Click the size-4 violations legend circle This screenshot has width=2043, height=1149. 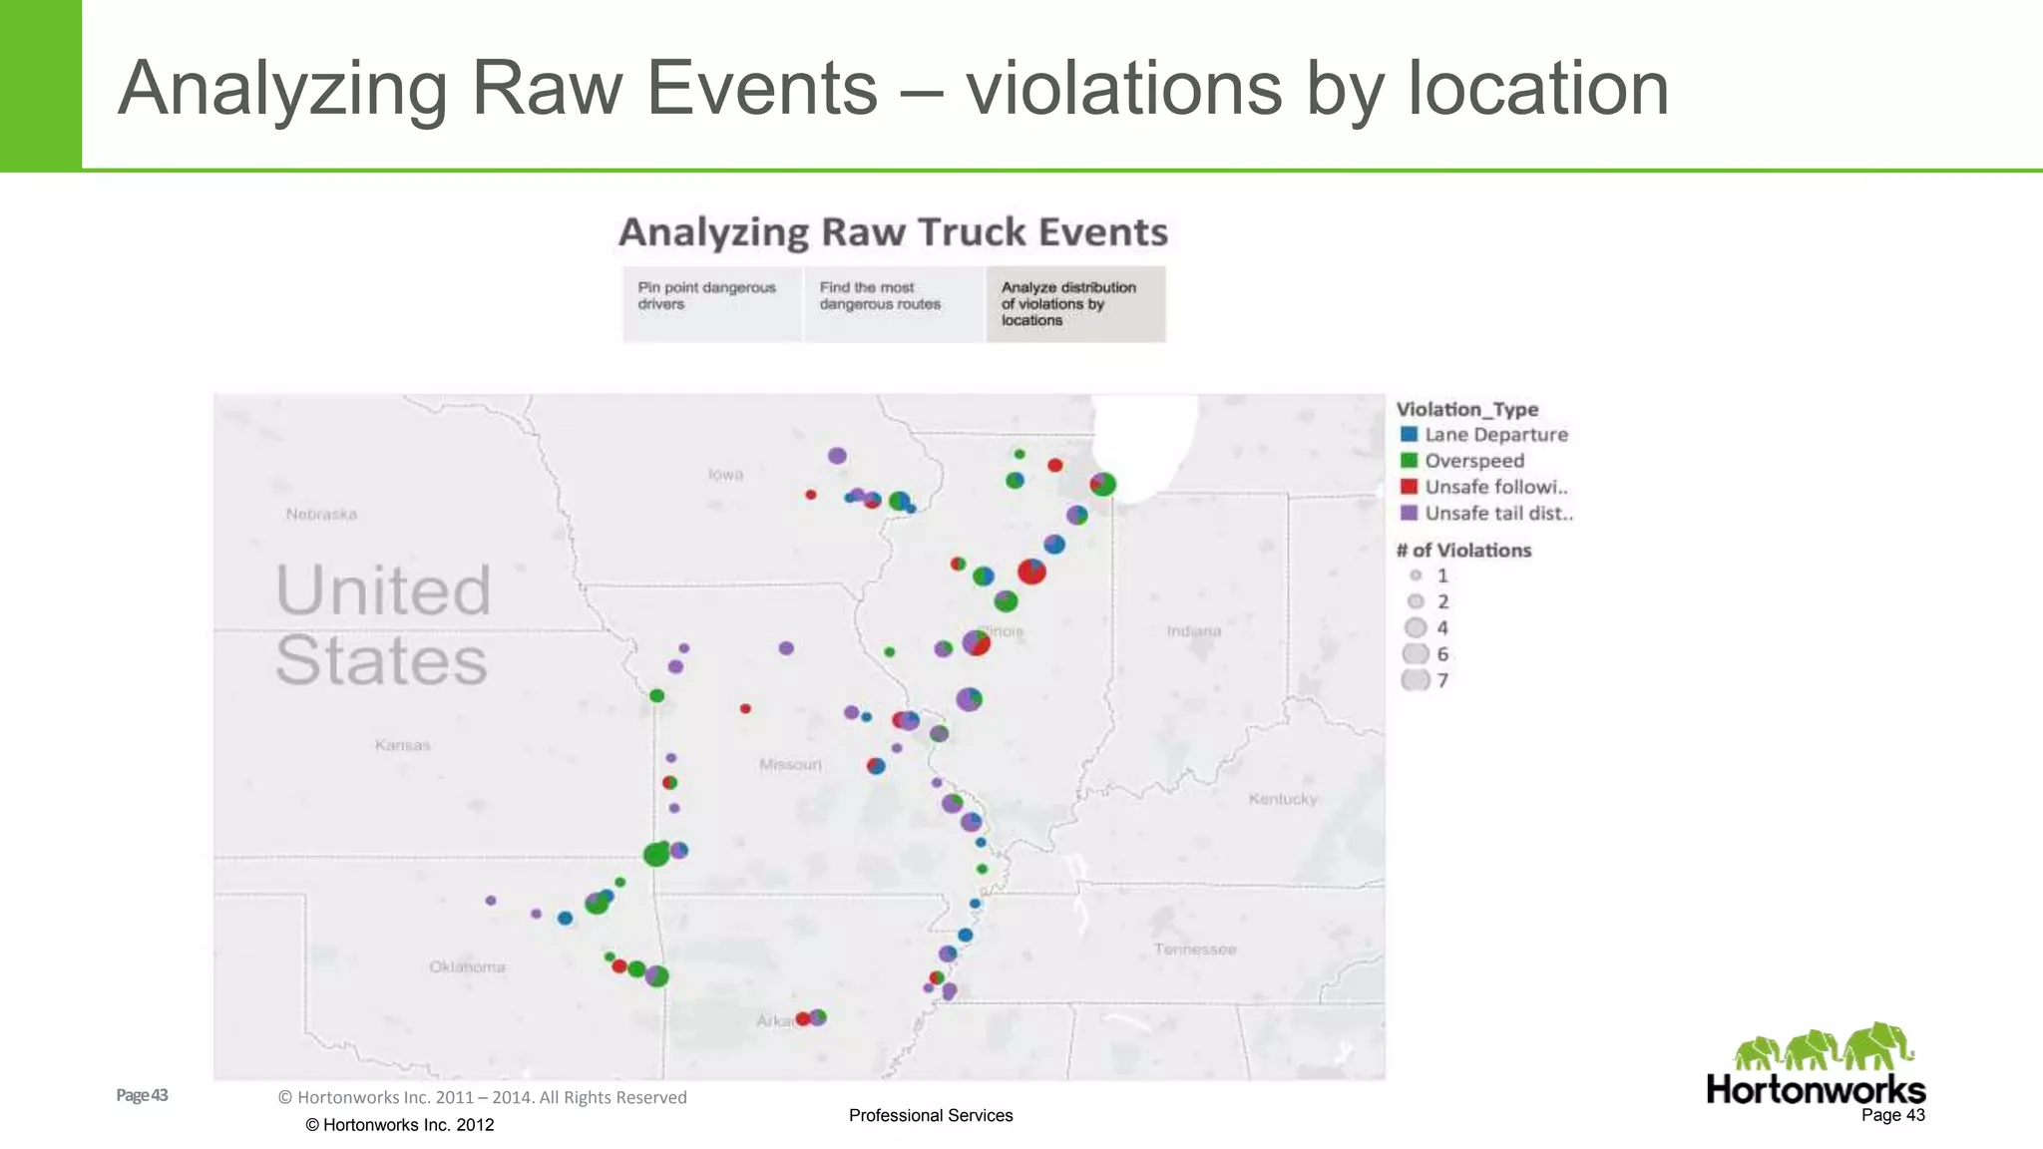click(x=1416, y=627)
